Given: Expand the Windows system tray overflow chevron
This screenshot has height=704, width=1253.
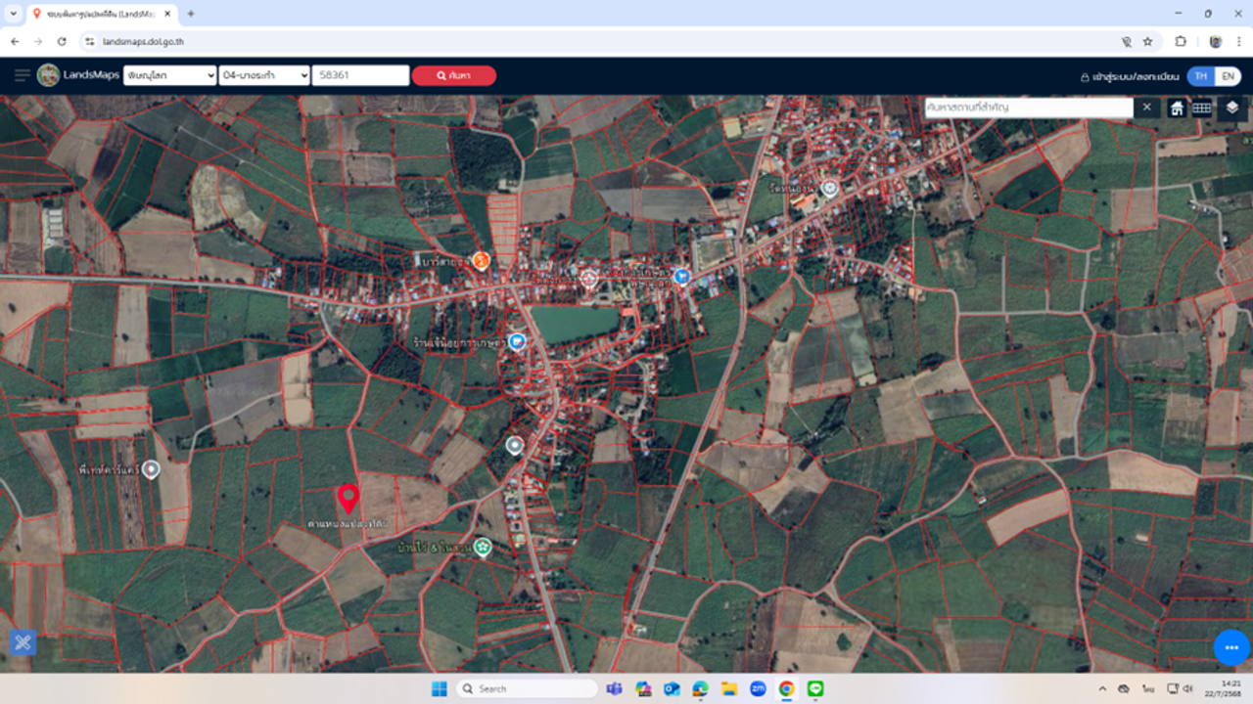Looking at the screenshot, I should coord(1102,688).
